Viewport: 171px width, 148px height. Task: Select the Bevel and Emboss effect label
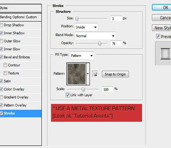[x=17, y=57]
